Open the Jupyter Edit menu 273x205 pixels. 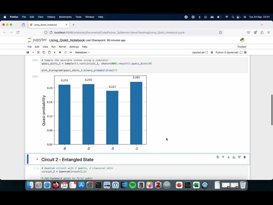click(x=37, y=47)
